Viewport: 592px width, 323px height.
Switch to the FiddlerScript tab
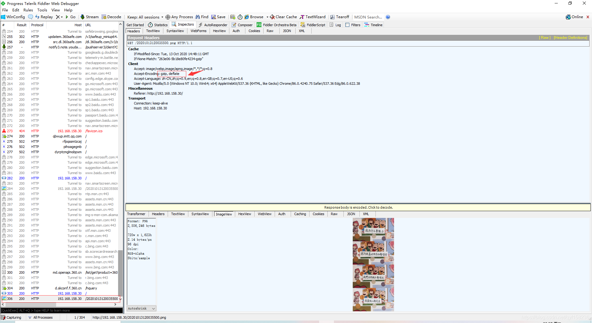coord(313,25)
